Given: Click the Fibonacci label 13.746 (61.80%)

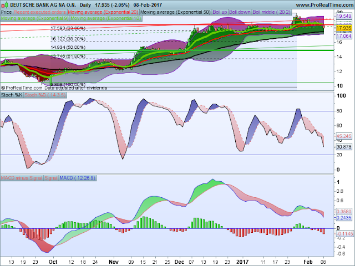Looking at the screenshot, I should [68, 56].
